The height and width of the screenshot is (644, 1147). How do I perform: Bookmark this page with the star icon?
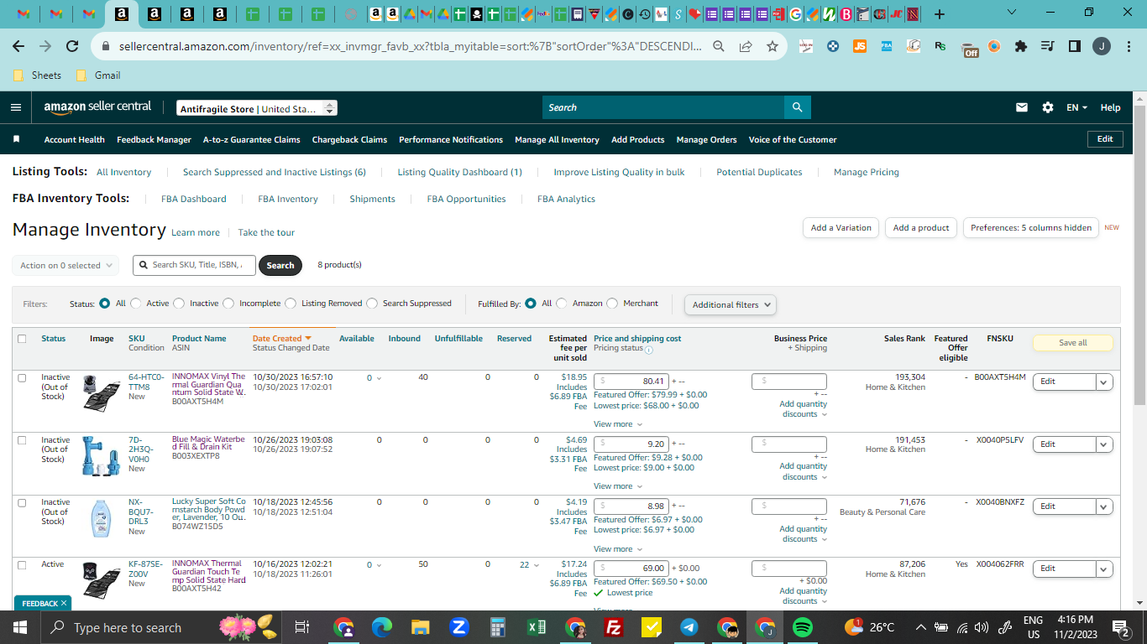[773, 46]
